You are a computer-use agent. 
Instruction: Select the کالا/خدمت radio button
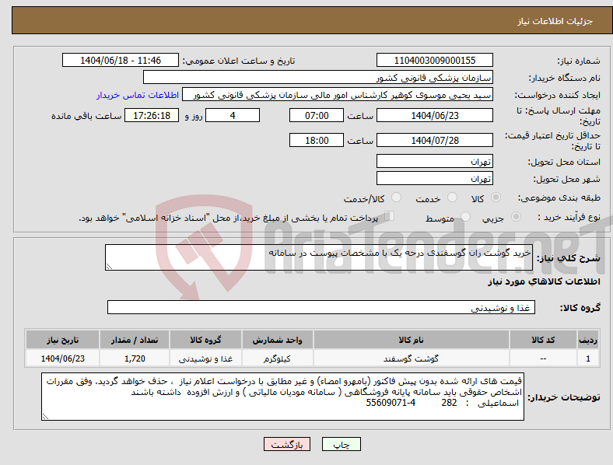pyautogui.click(x=397, y=198)
